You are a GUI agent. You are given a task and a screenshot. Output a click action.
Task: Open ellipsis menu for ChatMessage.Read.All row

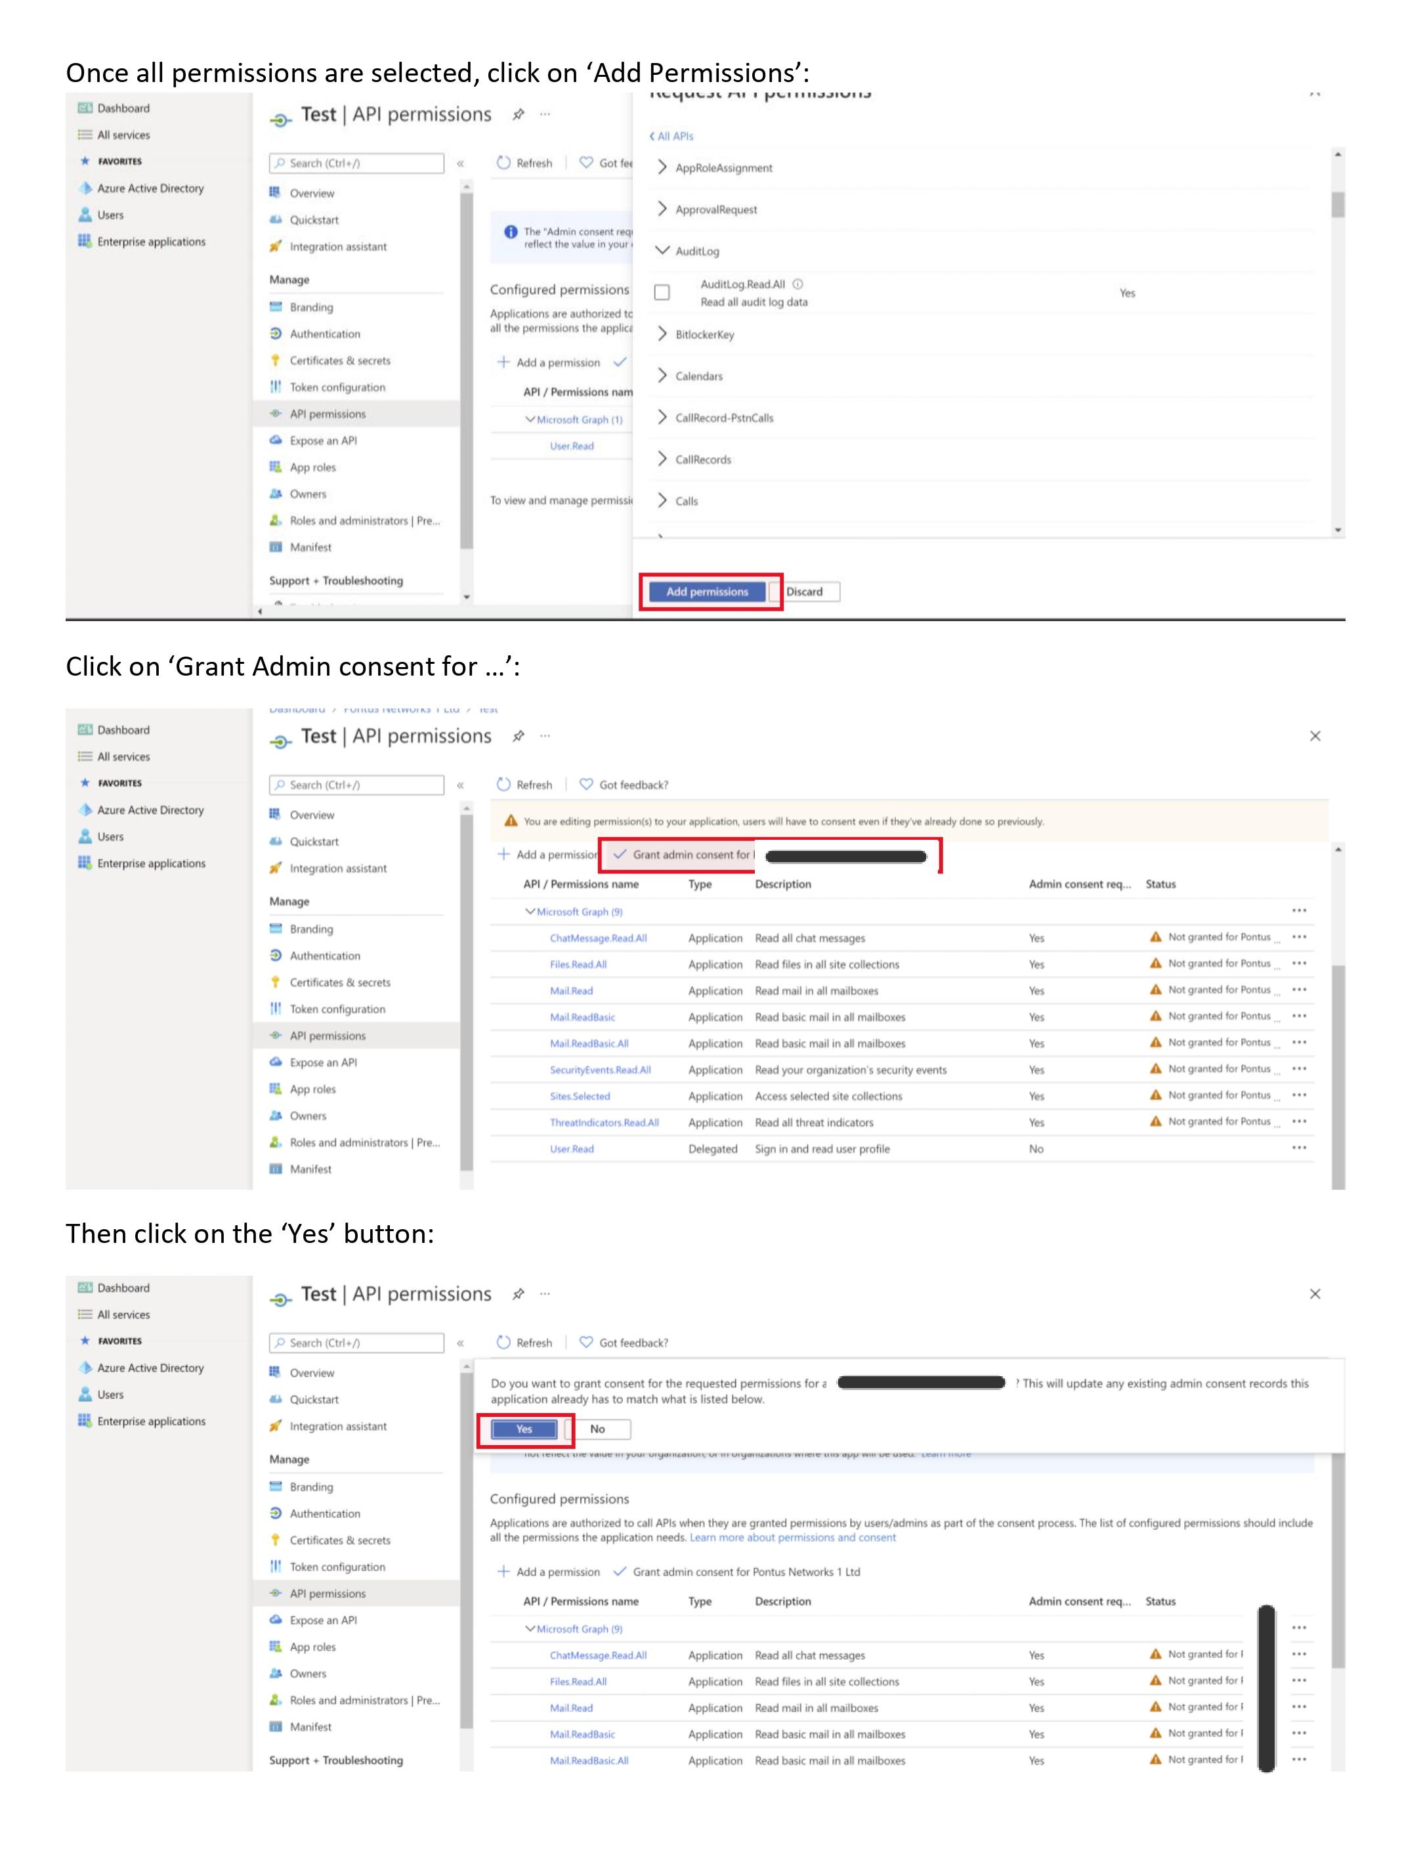tap(1300, 937)
